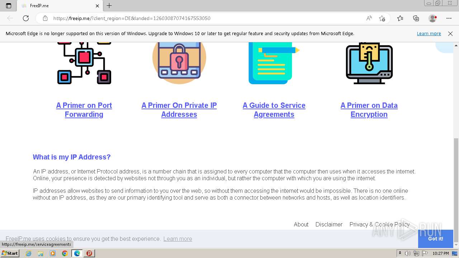Open A Guide to Service Agreements link

[x=274, y=110]
